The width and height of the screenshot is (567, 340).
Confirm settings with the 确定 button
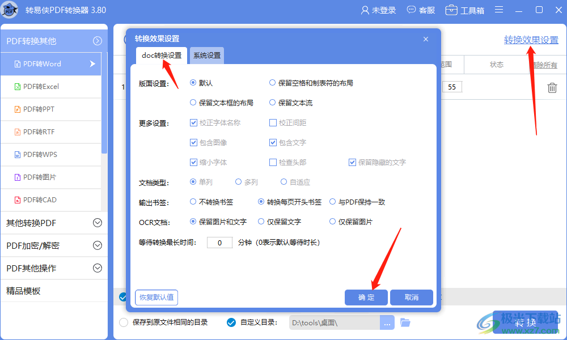pos(366,297)
